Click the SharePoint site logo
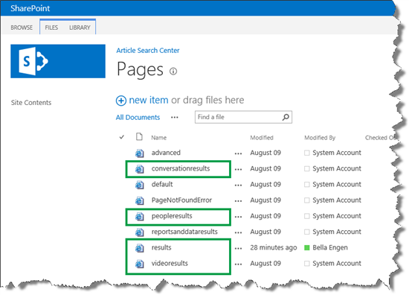This screenshot has height=295, width=409. tap(58, 61)
